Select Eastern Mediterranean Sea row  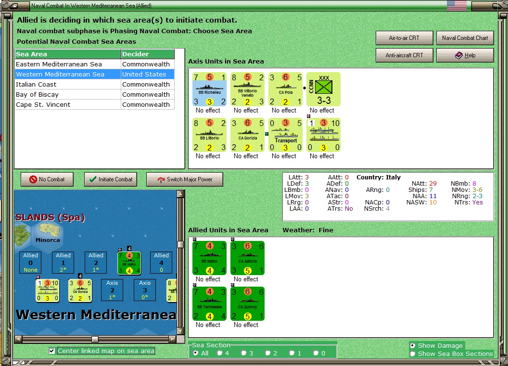(x=95, y=64)
